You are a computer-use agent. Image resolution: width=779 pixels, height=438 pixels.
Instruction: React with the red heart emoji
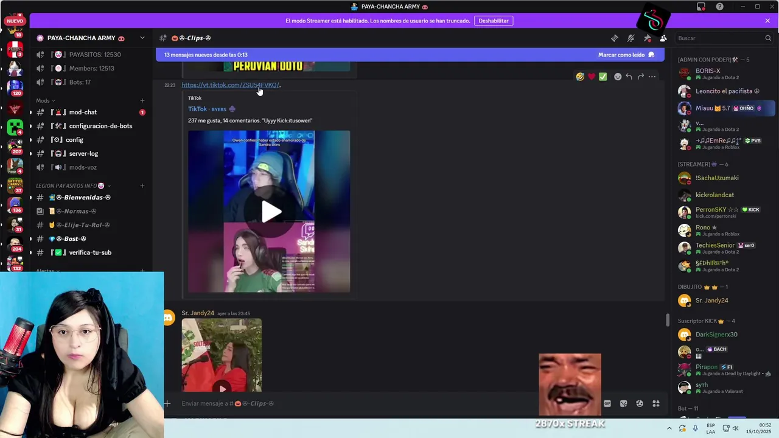coord(591,77)
